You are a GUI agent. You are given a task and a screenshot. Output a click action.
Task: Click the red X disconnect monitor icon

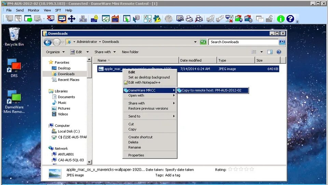[x=51, y=18]
